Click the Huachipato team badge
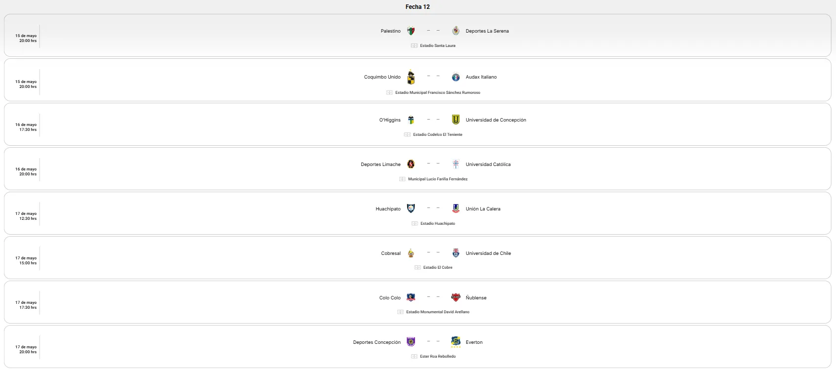 coord(411,208)
